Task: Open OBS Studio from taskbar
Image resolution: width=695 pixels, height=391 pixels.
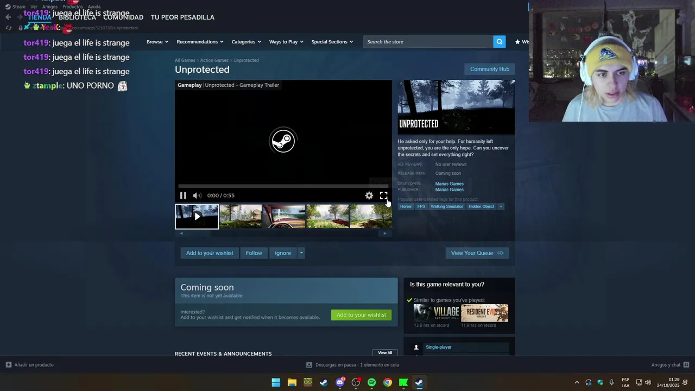Action: tap(356, 382)
